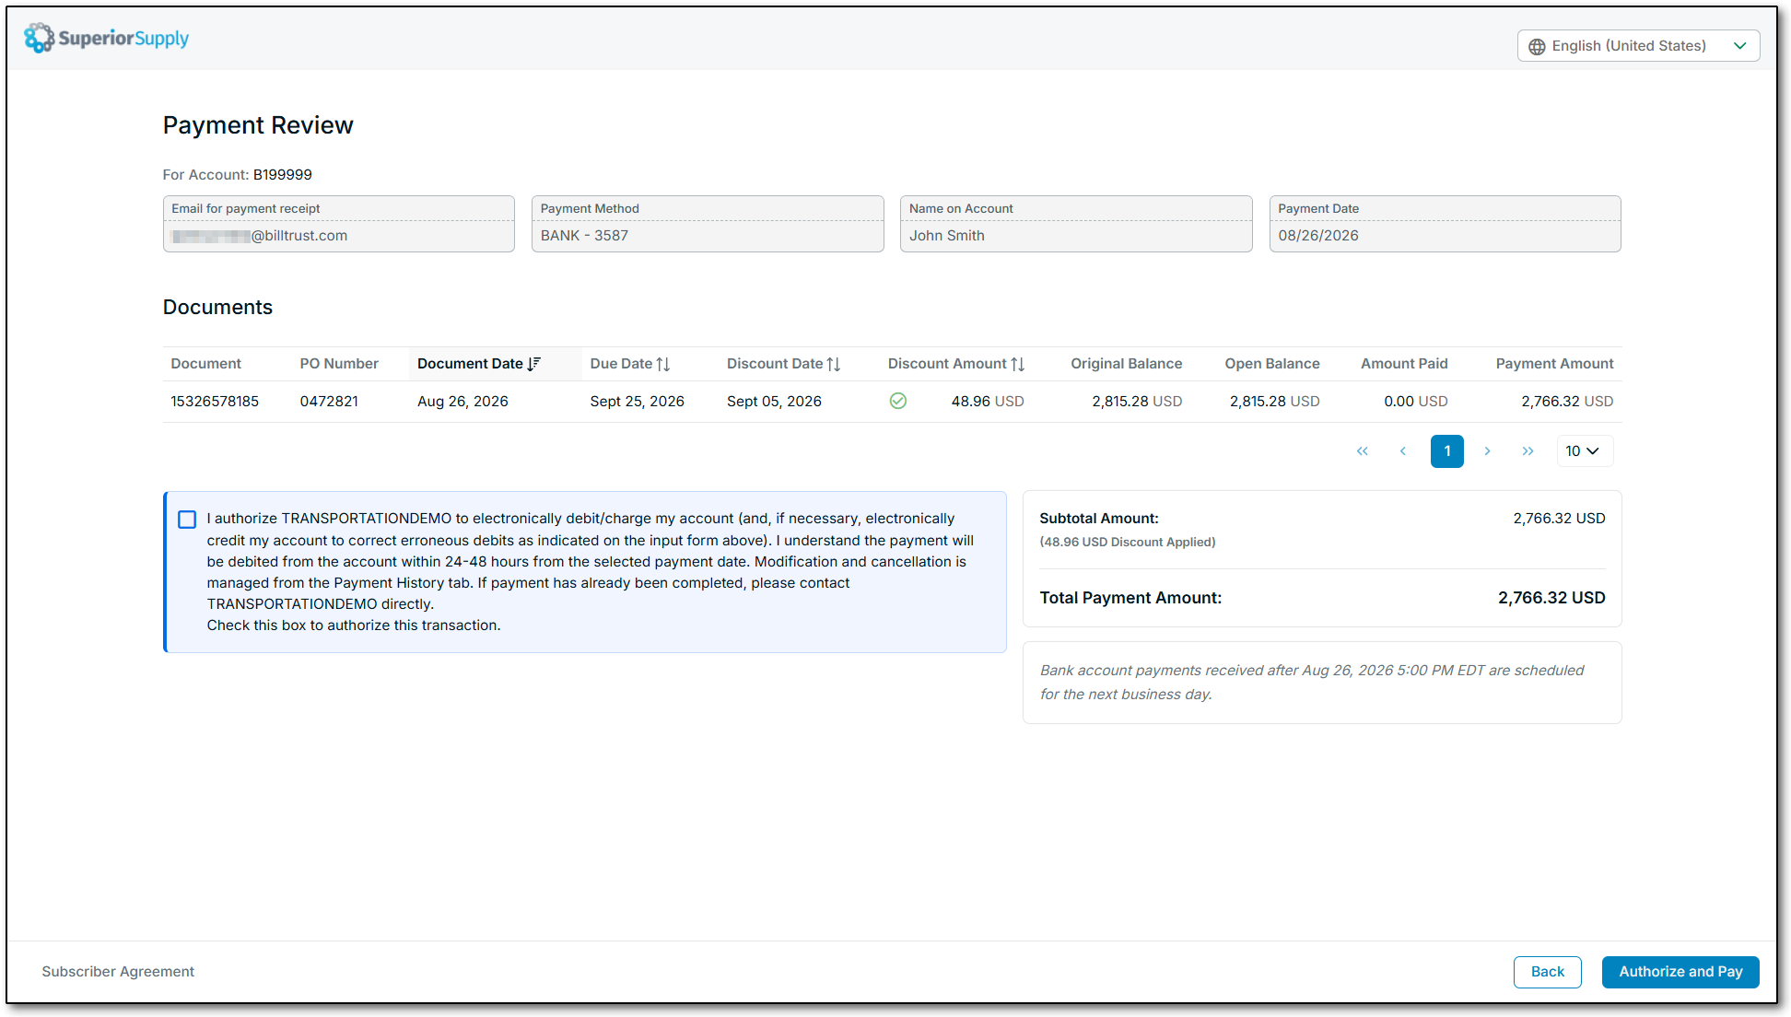
Task: Click PO Number 0472821
Action: click(x=329, y=402)
